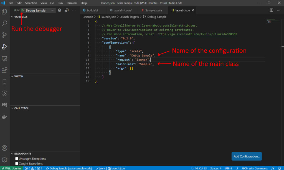Open launch.json via the gear icon
The width and height of the screenshot is (284, 170).
[59, 10]
